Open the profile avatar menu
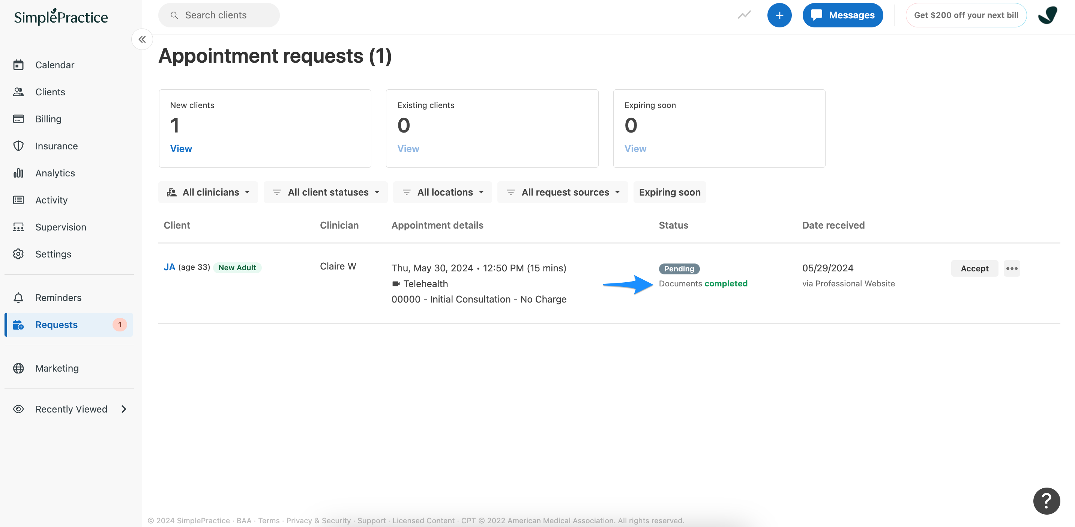1075x527 pixels. tap(1048, 15)
